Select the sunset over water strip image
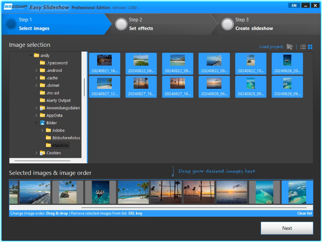This screenshot has width=322, height=242. coord(232,192)
